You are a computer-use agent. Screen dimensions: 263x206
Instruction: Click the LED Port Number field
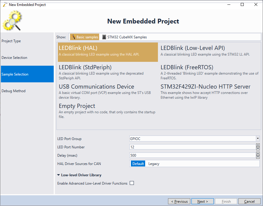coord(193,147)
